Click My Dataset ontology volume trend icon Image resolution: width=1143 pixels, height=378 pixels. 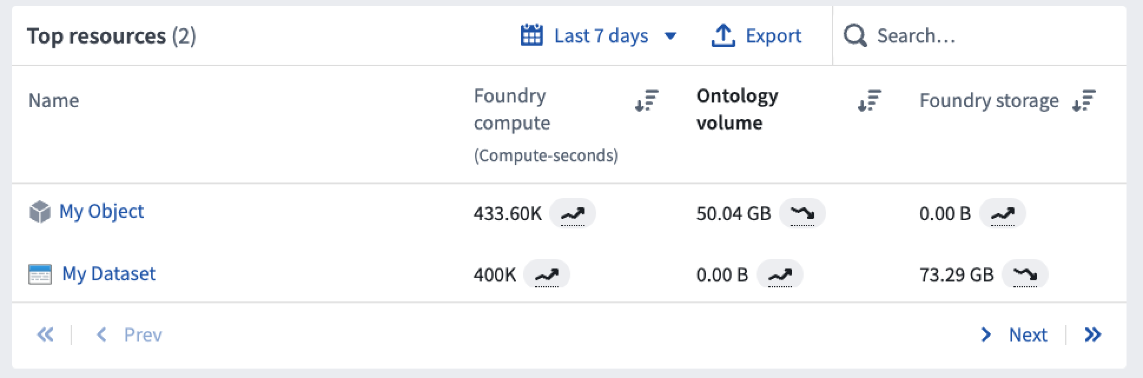click(779, 274)
